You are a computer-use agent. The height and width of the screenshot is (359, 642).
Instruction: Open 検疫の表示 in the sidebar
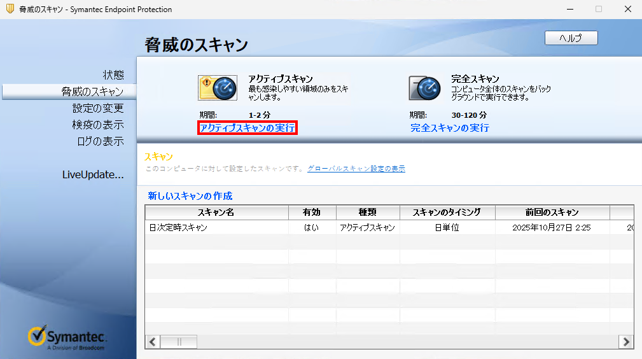click(x=98, y=125)
